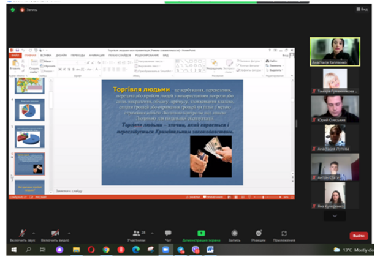Viewport: 380px width, 257px height.
Task: Click the Запись record button
Action: tap(234, 236)
